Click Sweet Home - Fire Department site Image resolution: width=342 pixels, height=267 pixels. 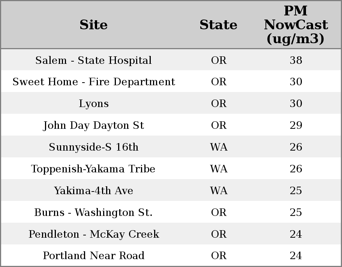tap(94, 82)
